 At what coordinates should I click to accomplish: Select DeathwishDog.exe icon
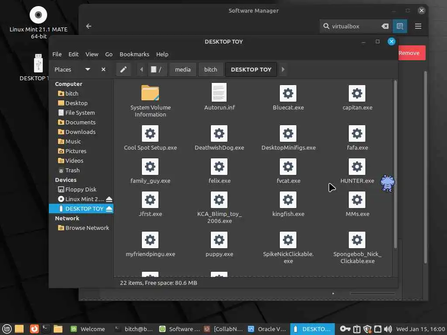click(219, 133)
